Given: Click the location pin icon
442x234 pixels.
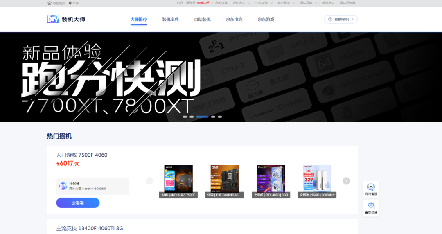Looking at the screenshot, I should click(70, 3).
